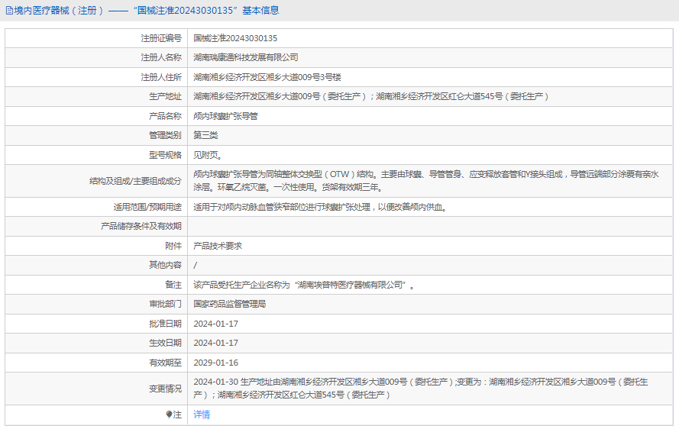Select the value 见附页。
679x429 pixels.
pos(208,155)
